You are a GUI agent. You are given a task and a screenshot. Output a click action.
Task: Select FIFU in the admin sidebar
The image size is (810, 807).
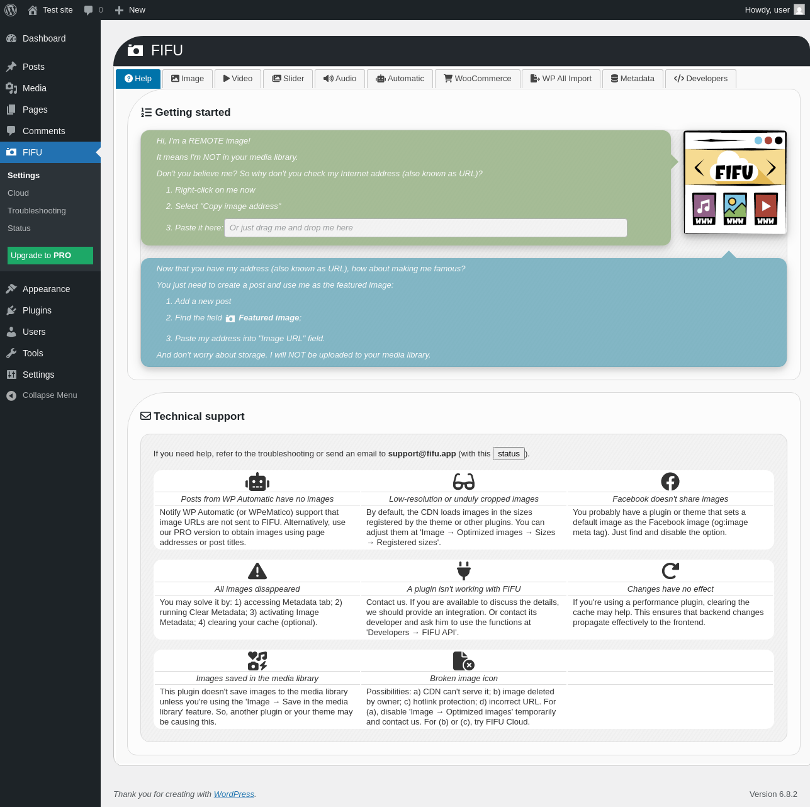(x=50, y=152)
